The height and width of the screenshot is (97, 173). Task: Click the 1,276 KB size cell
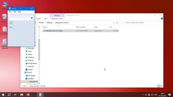[x=115, y=31]
